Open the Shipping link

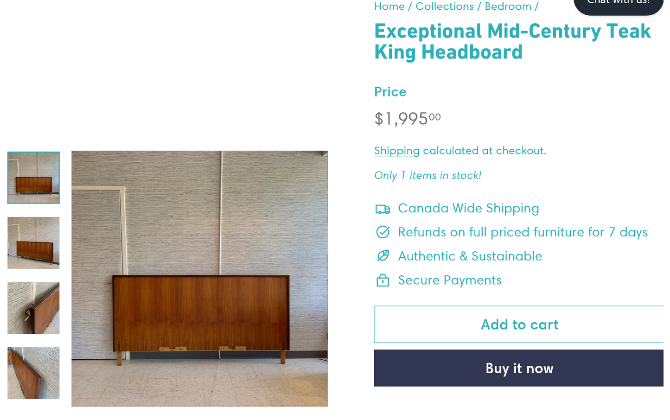(396, 151)
